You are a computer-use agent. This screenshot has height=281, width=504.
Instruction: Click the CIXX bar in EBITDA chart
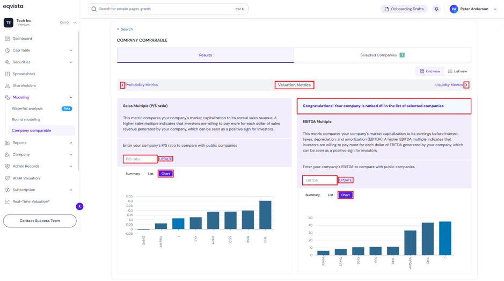[427, 239]
